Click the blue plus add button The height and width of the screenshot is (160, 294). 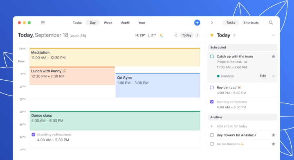[x=197, y=23]
